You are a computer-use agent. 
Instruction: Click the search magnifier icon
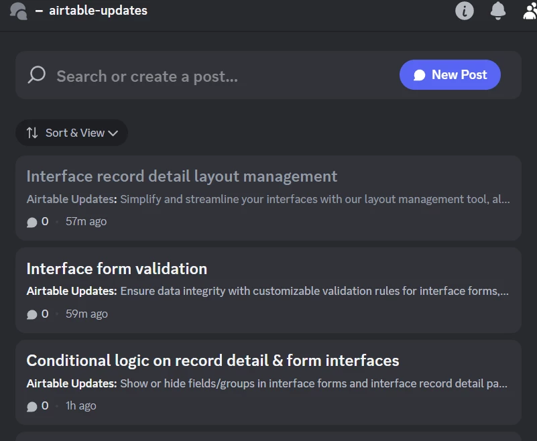[37, 74]
